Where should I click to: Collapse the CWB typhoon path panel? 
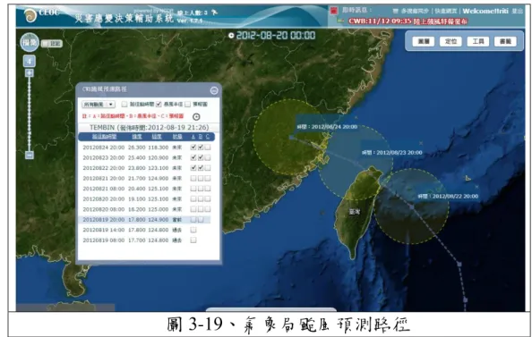[214, 90]
